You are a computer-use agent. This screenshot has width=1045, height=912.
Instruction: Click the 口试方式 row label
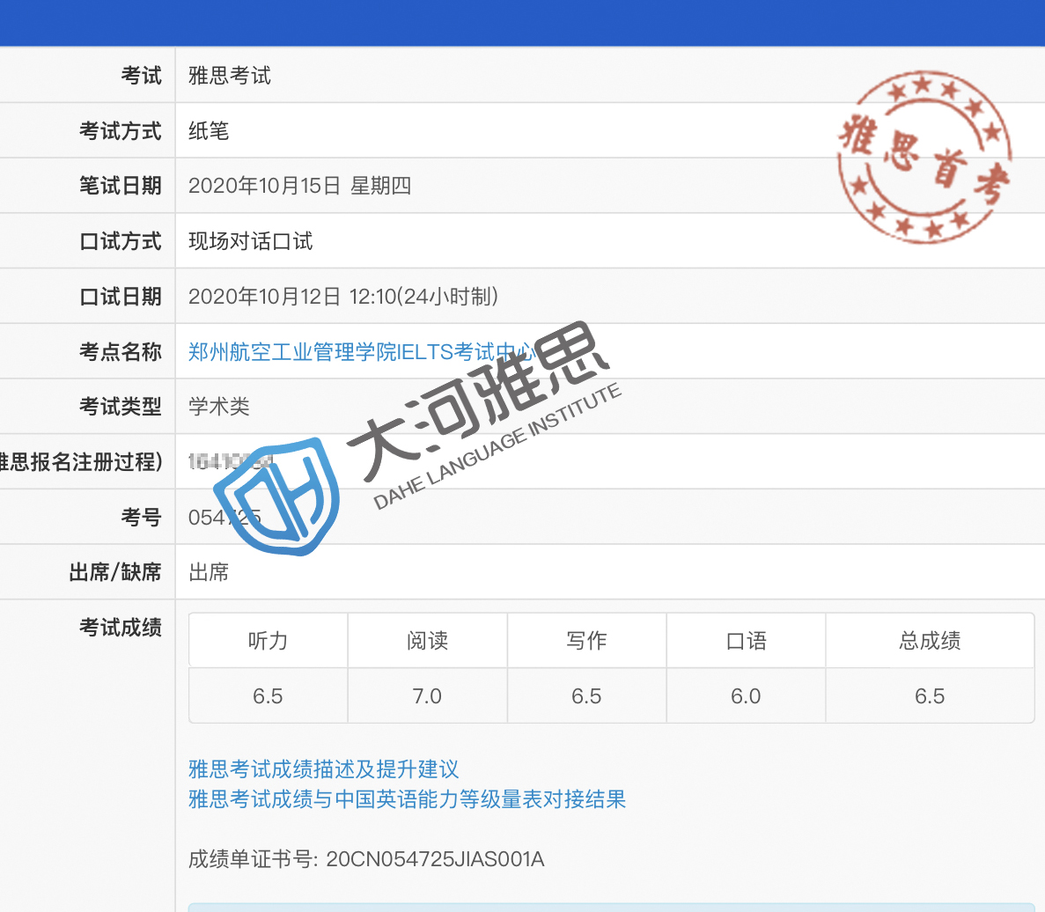(x=121, y=240)
